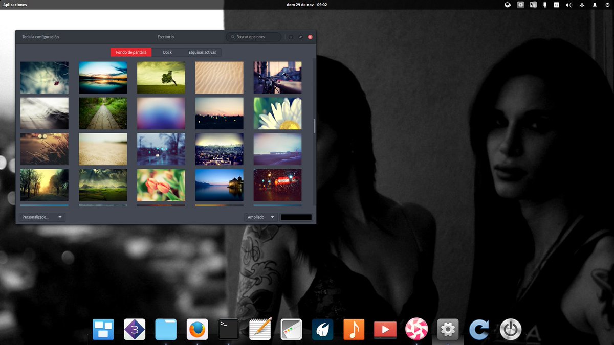Open the Es keyboard layout indicator
Screen dimensions: 614x345
tap(557, 5)
